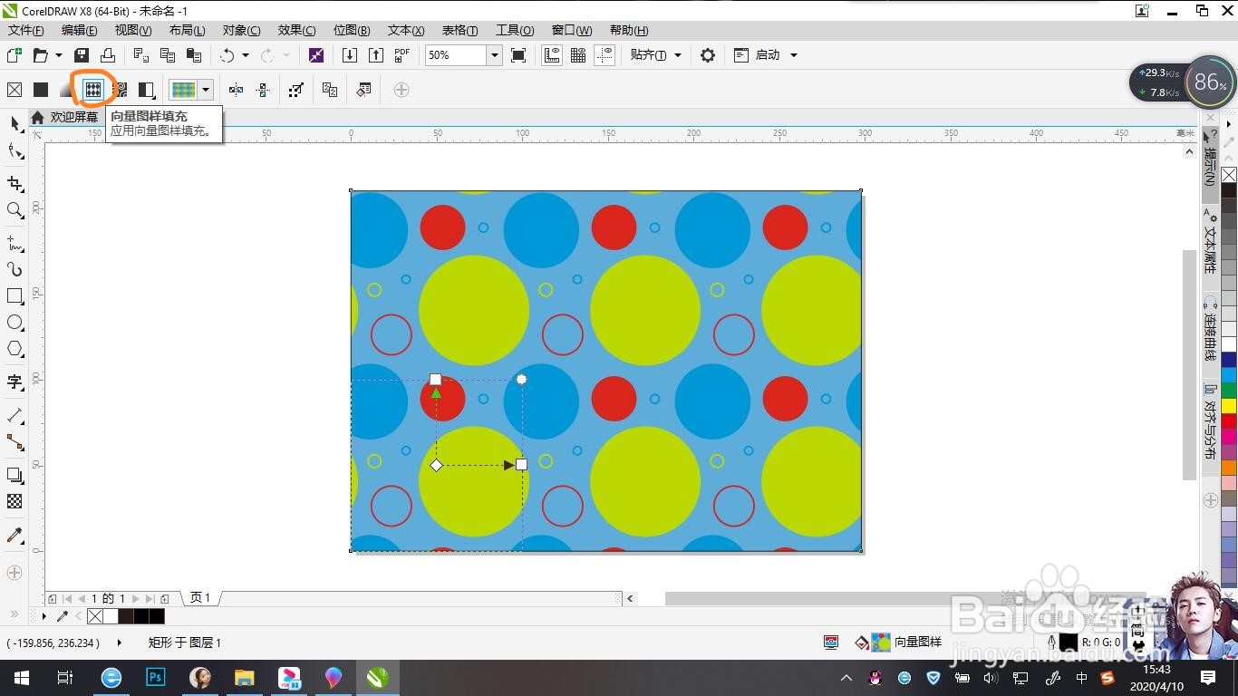Select the Freehand tool

(x=15, y=243)
